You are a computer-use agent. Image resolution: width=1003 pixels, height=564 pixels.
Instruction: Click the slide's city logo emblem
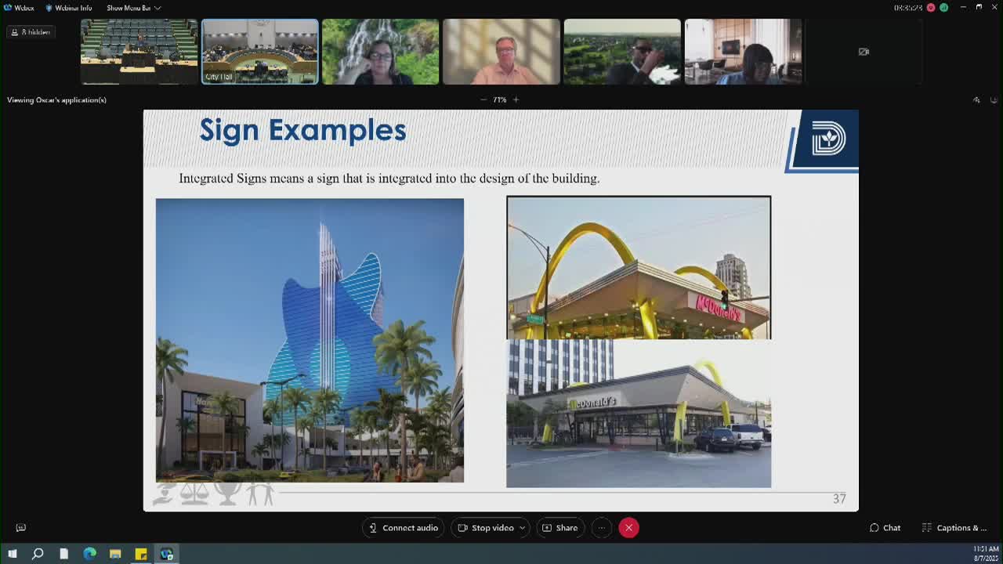click(x=828, y=140)
